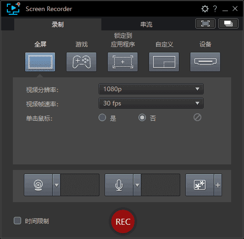Click the 设备 label text

click(x=205, y=44)
